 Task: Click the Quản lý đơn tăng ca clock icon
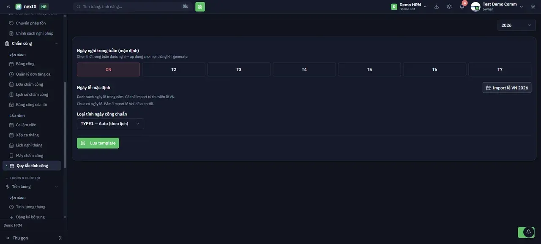point(12,74)
